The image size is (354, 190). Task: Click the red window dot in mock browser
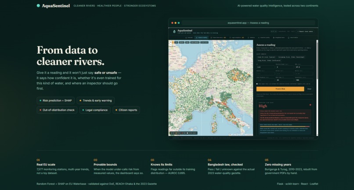click(x=172, y=23)
